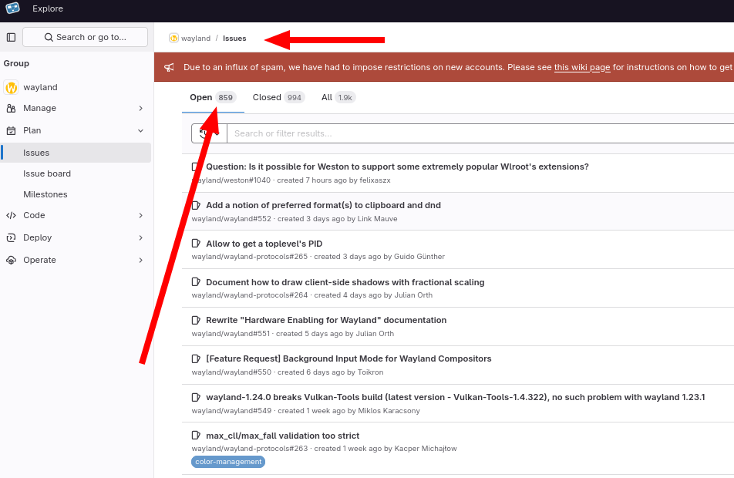Open the 'Search or go to…' button
Image resolution: width=734 pixels, height=478 pixels.
pos(85,37)
